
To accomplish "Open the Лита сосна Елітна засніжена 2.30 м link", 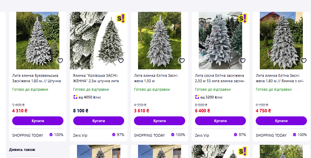I will click(x=220, y=78).
